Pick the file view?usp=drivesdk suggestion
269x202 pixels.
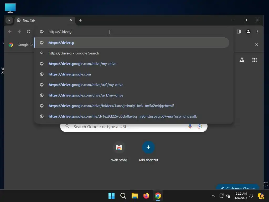click(132, 116)
